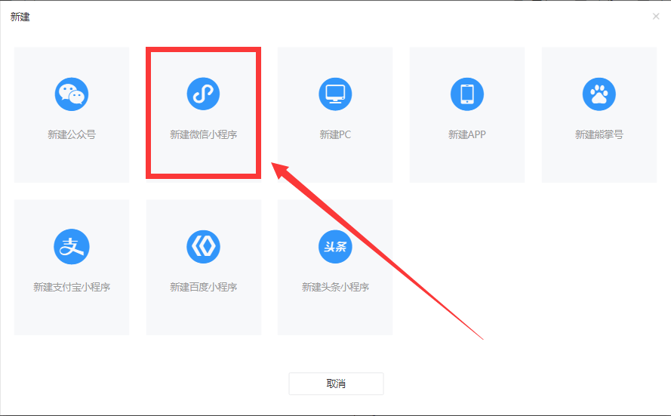Select the 新建PC text label

335,135
